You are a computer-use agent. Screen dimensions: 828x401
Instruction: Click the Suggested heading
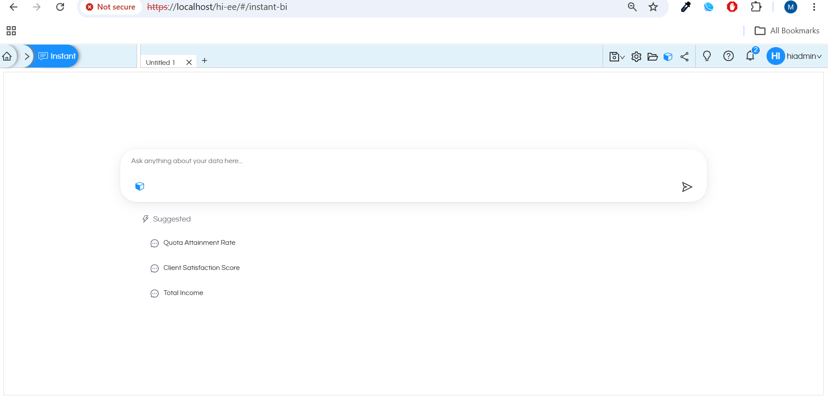pyautogui.click(x=172, y=219)
